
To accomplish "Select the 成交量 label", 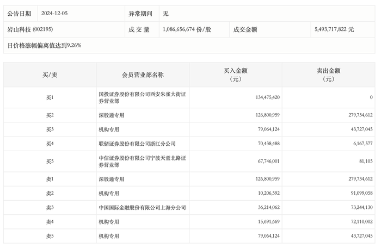I will [139, 29].
